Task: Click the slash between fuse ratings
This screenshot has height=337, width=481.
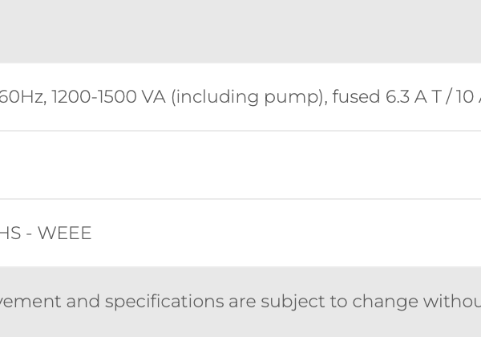Action: [448, 97]
